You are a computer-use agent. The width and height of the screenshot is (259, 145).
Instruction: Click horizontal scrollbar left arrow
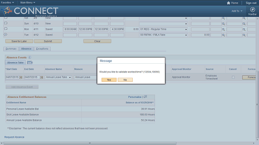[2, 143]
